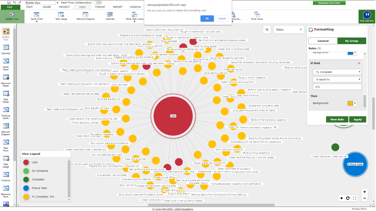Image resolution: width=376 pixels, height=211 pixels.
Task: Click the search magnifier button
Action: pos(267,30)
